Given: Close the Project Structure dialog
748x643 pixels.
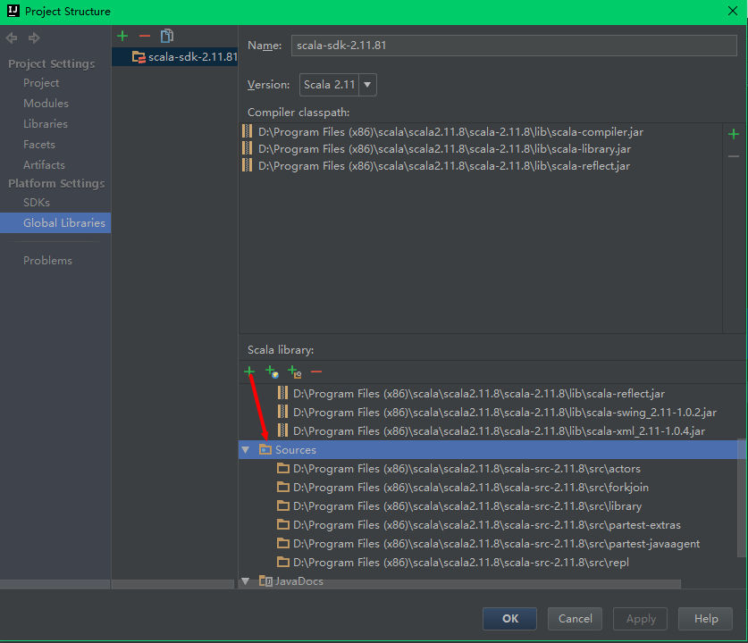Looking at the screenshot, I should click(733, 11).
